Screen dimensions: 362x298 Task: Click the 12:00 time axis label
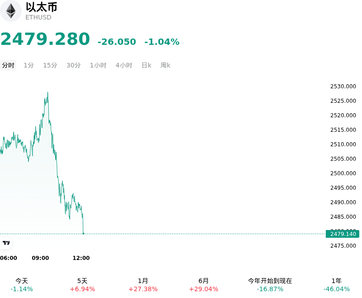[81, 258]
